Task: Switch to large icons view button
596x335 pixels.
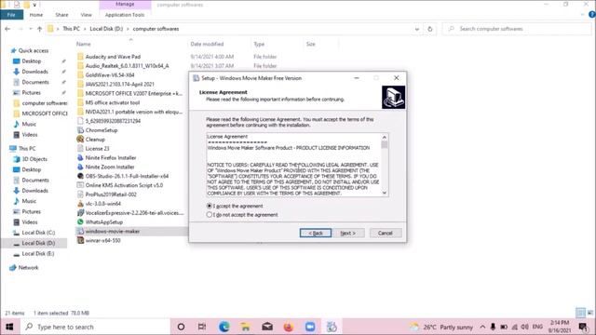Action: (x=589, y=313)
